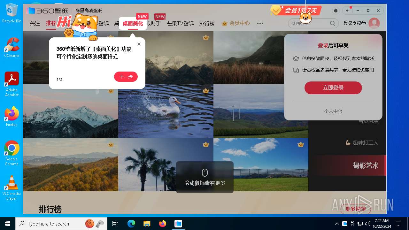
Task: Open 个人中心 link
Action: point(333,111)
